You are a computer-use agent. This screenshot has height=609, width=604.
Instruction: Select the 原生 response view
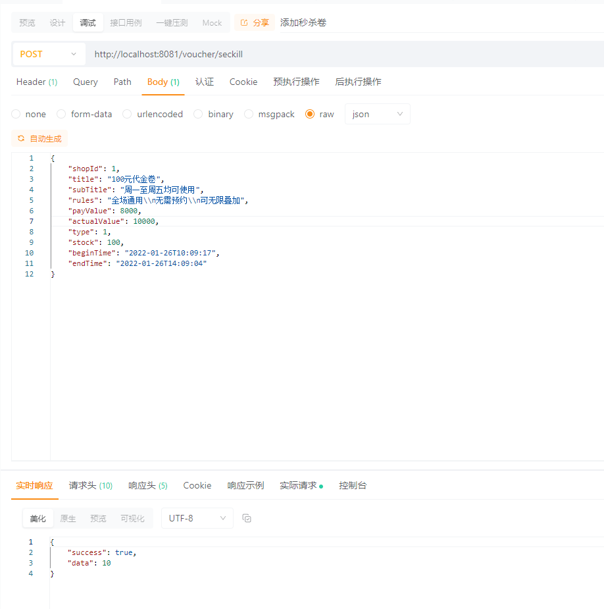(x=68, y=519)
